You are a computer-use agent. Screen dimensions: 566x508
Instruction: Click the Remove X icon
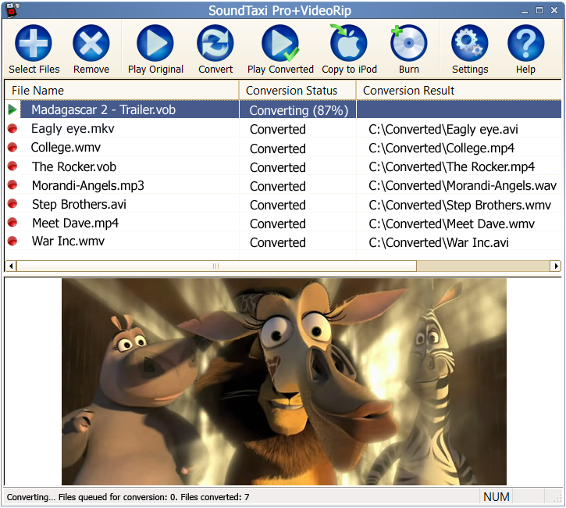click(x=91, y=43)
